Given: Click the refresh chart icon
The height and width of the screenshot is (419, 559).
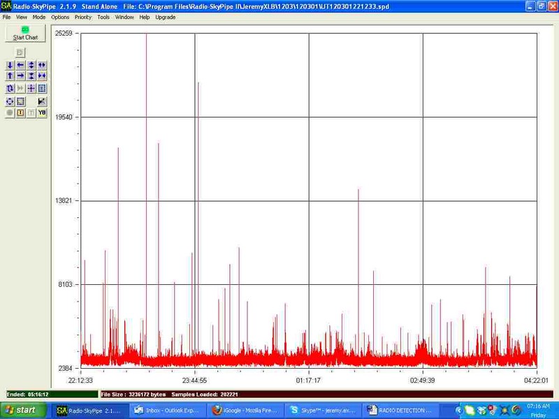Looking at the screenshot, I should tap(10, 89).
